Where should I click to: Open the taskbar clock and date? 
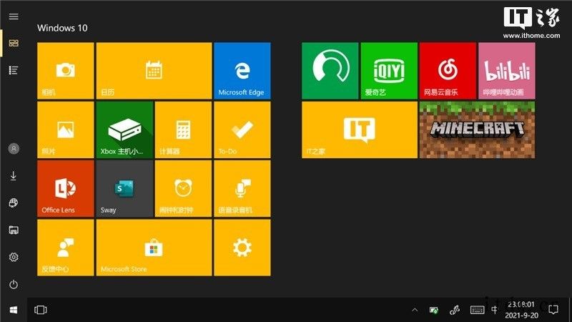coord(521,310)
